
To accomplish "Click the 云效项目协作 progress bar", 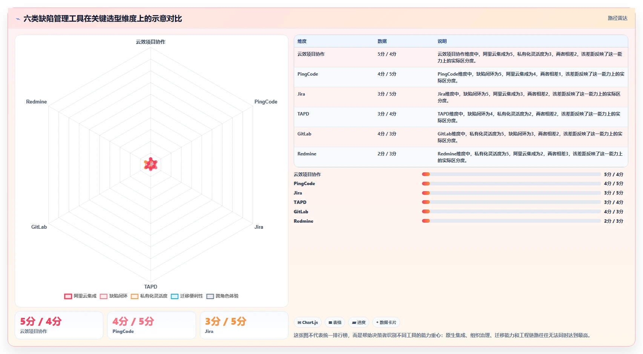I will (x=511, y=174).
